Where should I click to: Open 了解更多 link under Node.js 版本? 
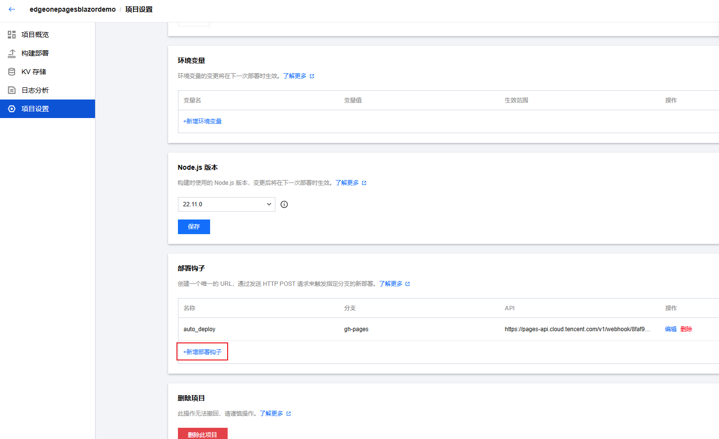click(x=347, y=183)
